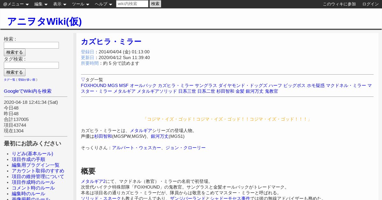Open ザンジバーランド link
The width and height of the screenshot is (382, 200).
(188, 198)
